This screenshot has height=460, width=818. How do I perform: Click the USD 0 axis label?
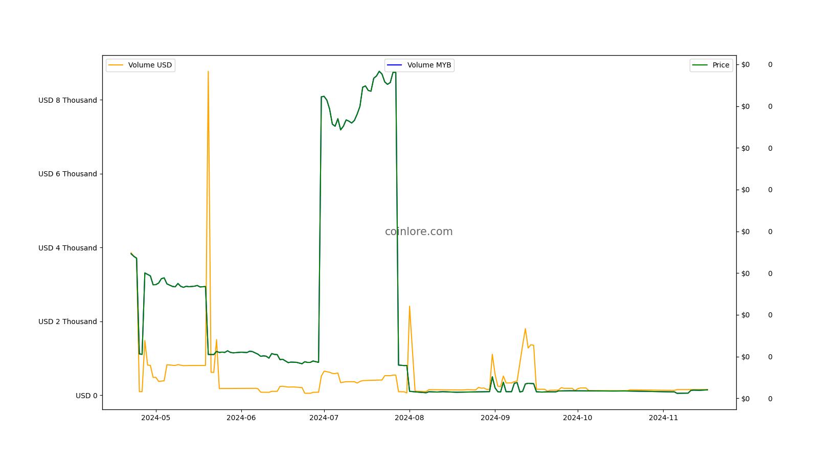tap(86, 396)
